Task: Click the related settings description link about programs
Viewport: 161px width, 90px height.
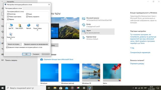Action: click(x=143, y=39)
